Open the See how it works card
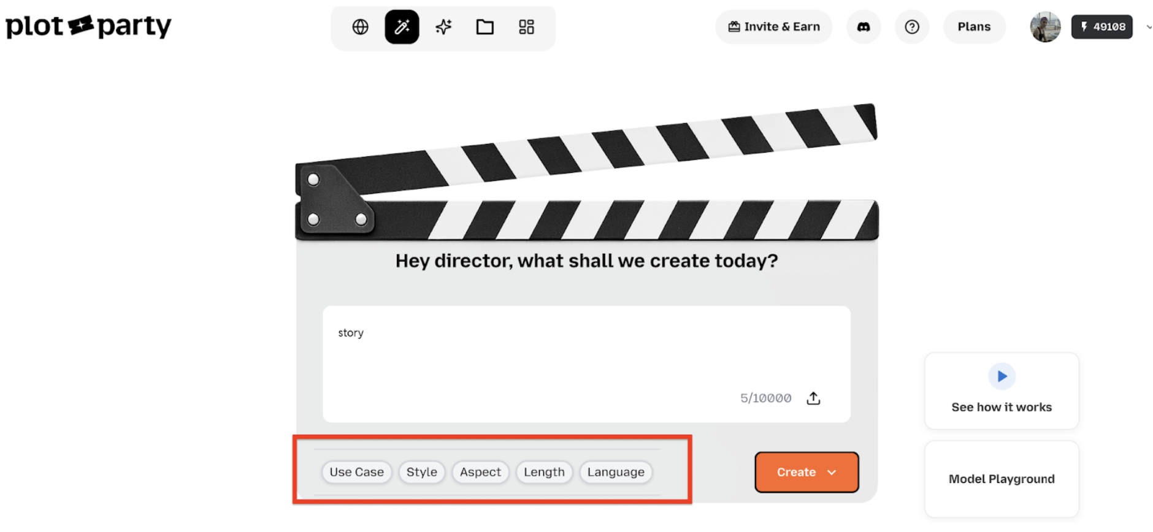The image size is (1153, 532). tap(1002, 391)
